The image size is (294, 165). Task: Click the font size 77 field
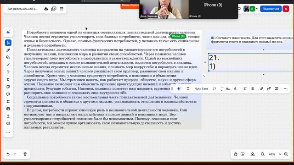(x=215, y=88)
